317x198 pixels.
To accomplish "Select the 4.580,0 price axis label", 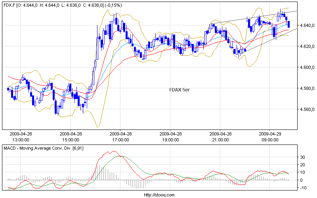I will 307,88.
